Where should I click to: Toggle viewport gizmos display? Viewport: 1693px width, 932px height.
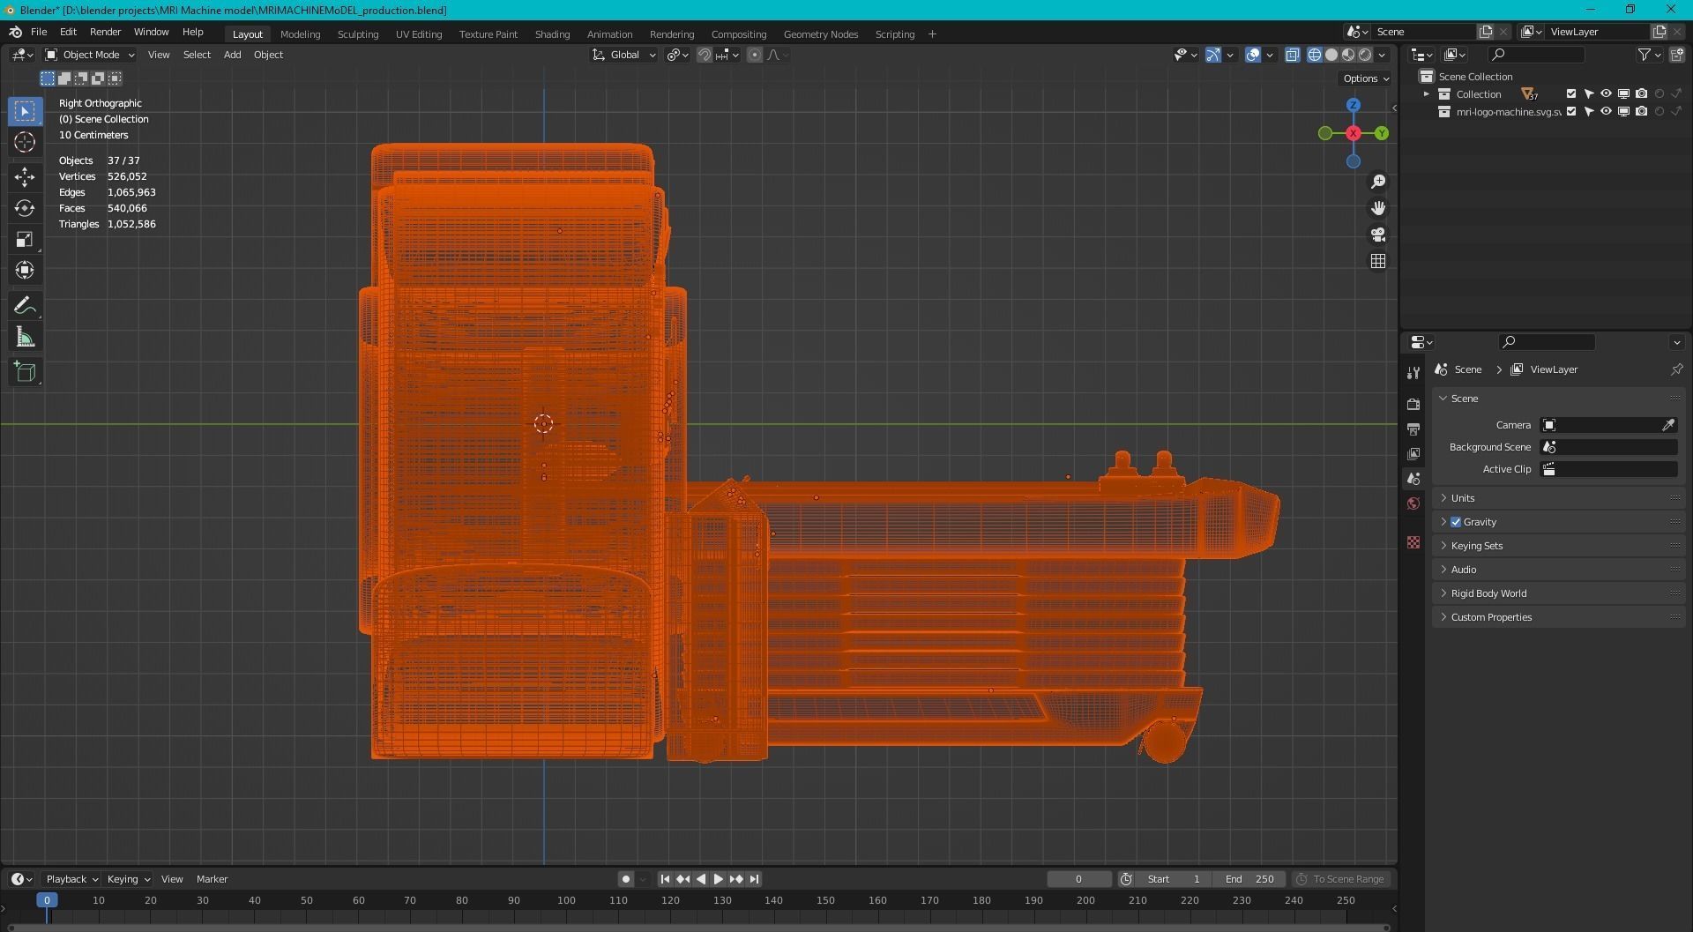tap(1213, 55)
